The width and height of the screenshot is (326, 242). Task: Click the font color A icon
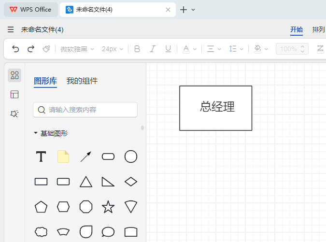(186, 49)
